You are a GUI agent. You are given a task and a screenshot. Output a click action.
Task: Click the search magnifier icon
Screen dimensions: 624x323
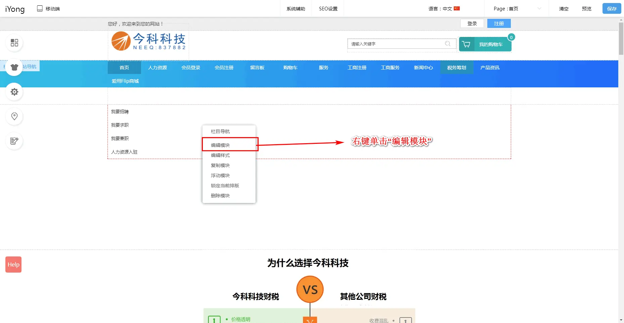pyautogui.click(x=447, y=44)
